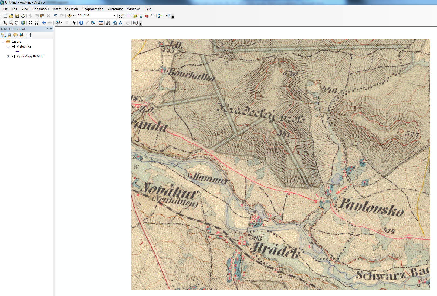The height and width of the screenshot is (296, 437).
Task: Open the Help menu
Action: pyautogui.click(x=148, y=9)
